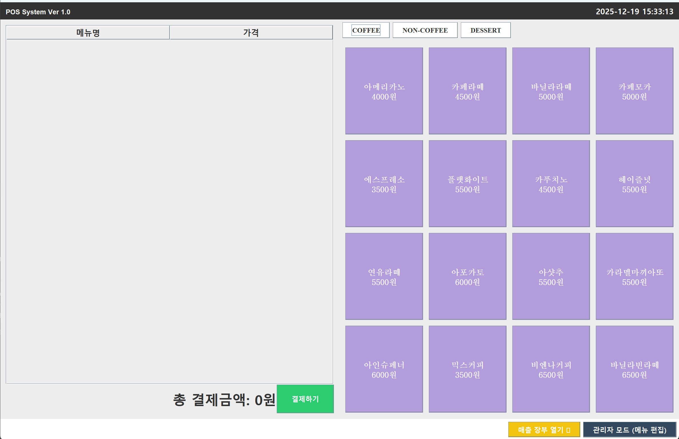
Task: Select the 연유라떼 tile
Action: [x=384, y=276]
